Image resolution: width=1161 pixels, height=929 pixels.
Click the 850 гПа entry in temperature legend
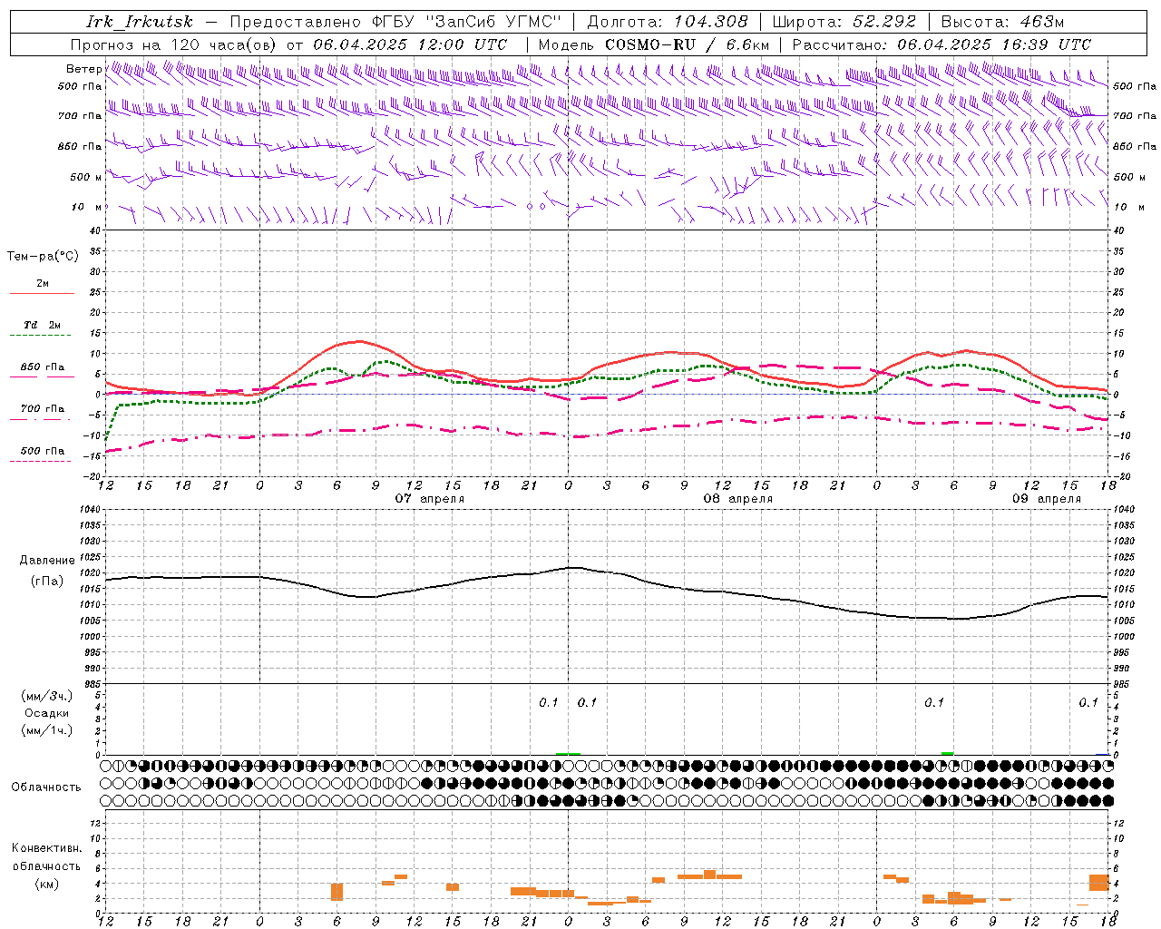[43, 367]
